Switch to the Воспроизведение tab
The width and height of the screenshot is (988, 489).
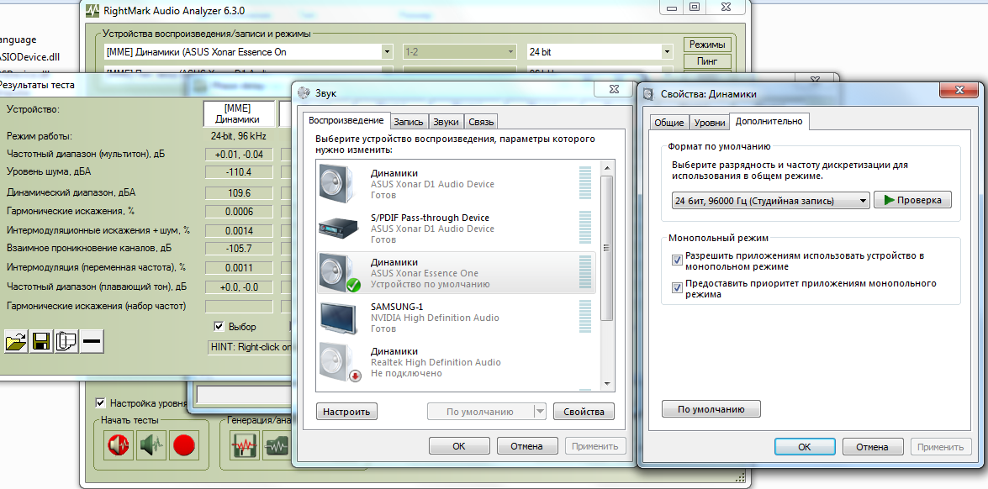click(346, 120)
